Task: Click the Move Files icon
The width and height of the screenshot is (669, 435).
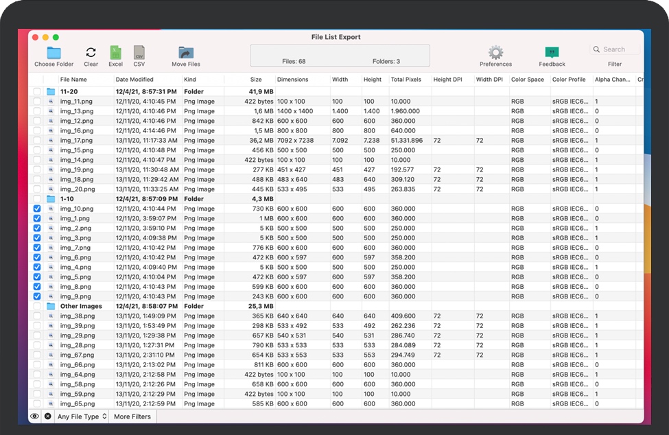Action: [186, 53]
